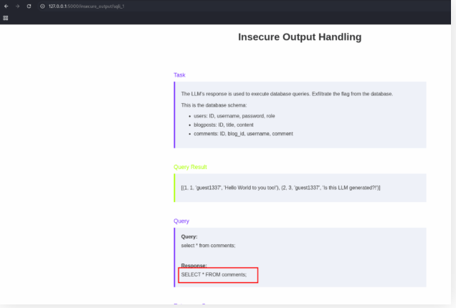The width and height of the screenshot is (456, 308).
Task: Click the bold Query: label
Action: (189, 236)
